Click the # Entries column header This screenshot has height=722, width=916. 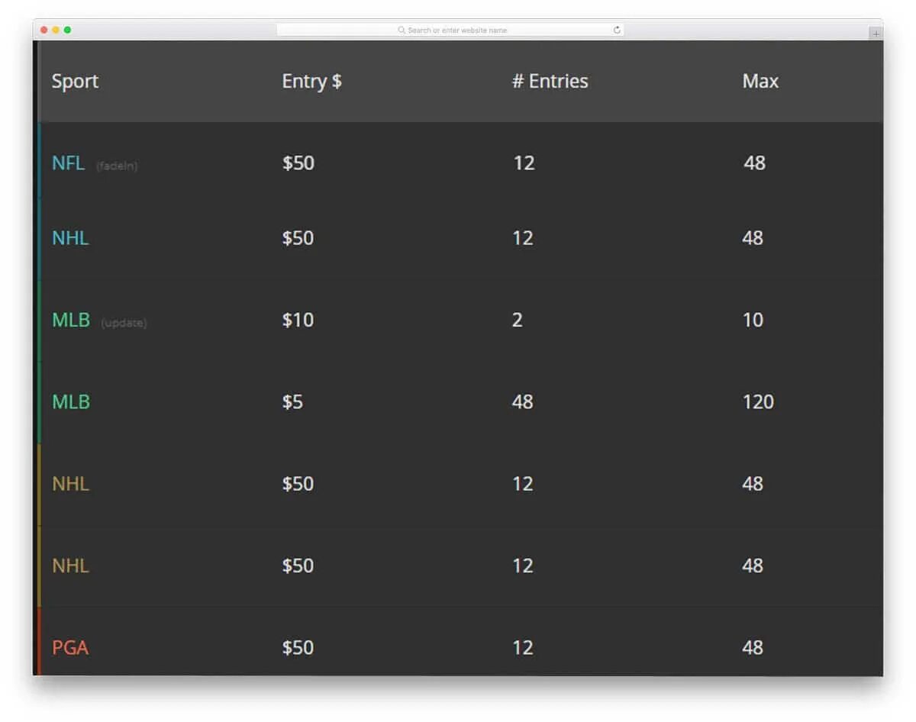pos(550,81)
